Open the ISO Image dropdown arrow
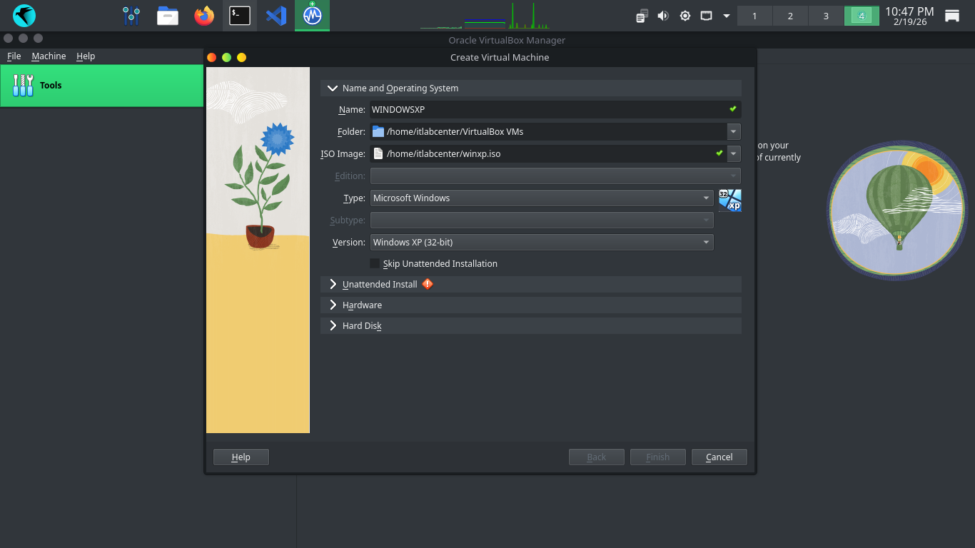The height and width of the screenshot is (548, 975). tap(733, 154)
